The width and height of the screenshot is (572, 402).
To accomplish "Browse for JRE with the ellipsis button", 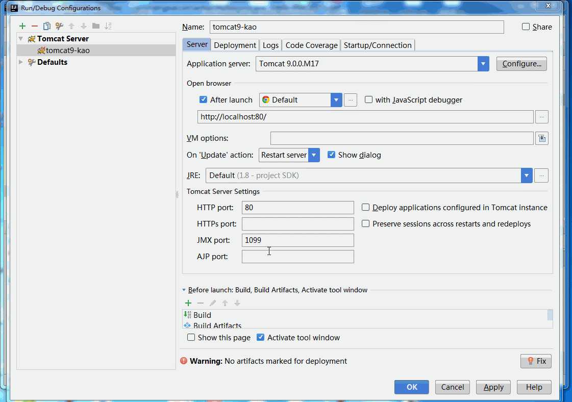I will click(541, 175).
